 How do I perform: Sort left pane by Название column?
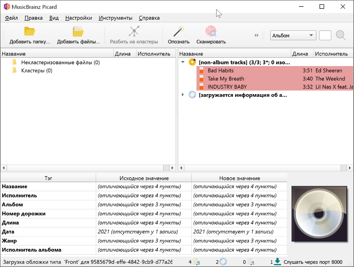pos(57,54)
